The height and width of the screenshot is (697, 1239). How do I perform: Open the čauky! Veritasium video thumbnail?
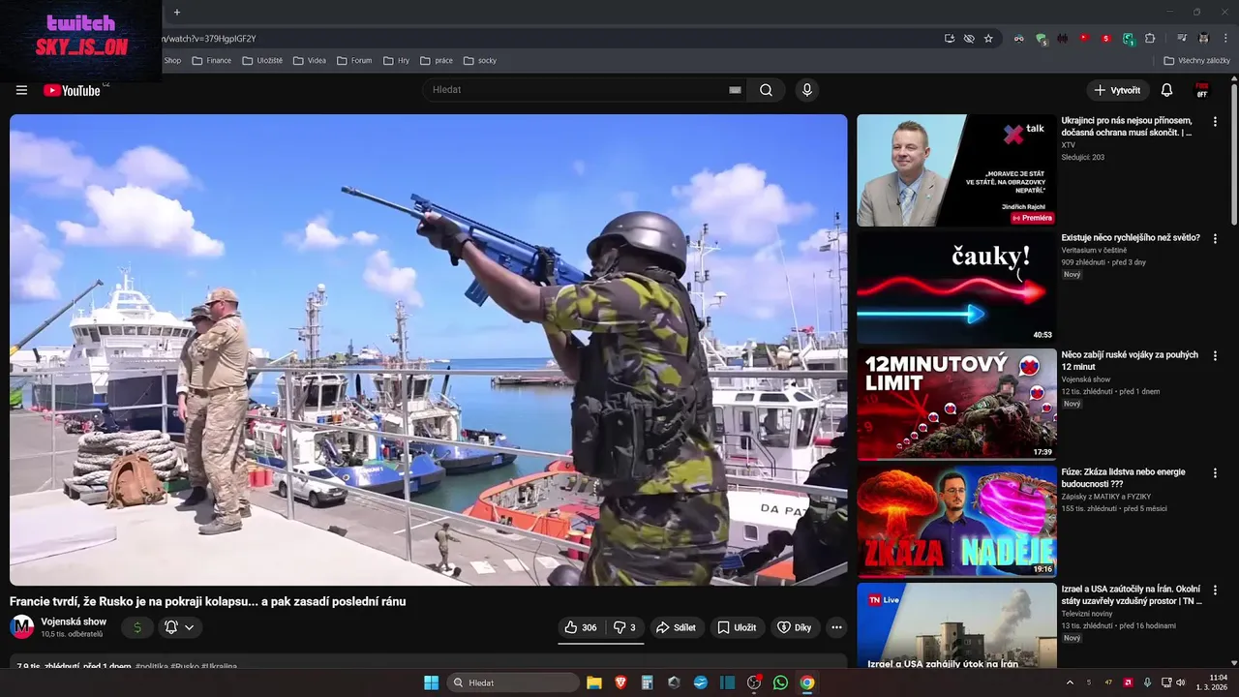(956, 287)
